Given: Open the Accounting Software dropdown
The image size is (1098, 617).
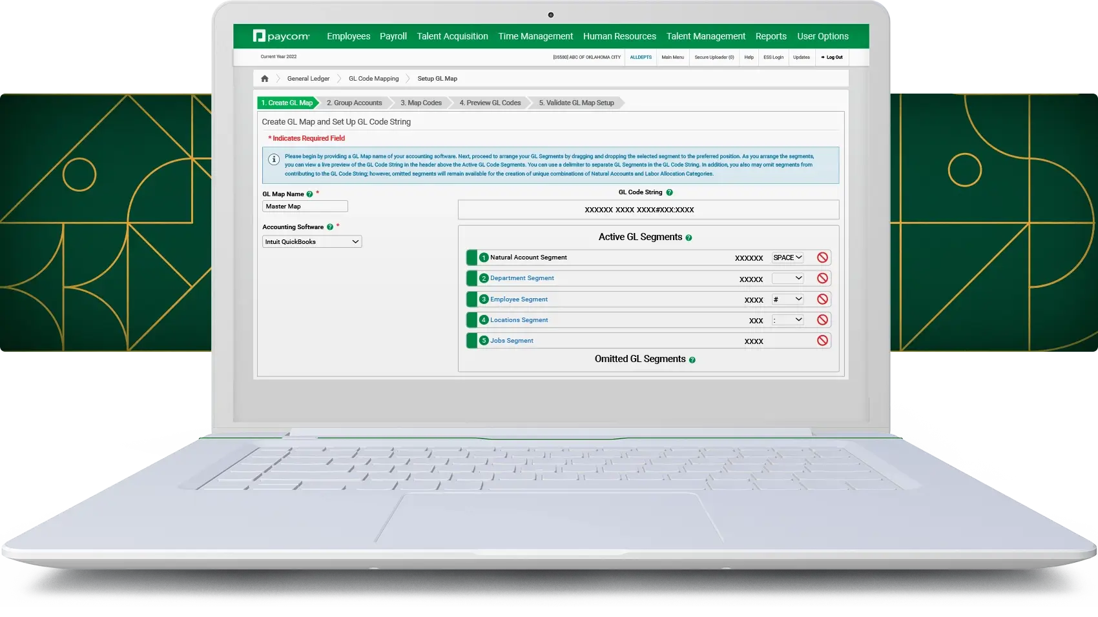Looking at the screenshot, I should [x=312, y=242].
